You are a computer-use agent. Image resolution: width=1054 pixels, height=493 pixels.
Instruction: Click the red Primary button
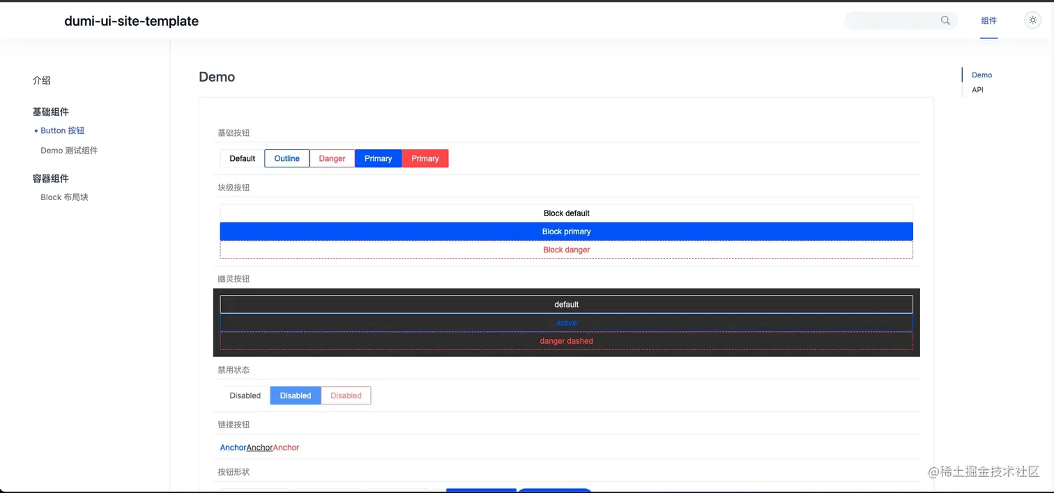coord(425,159)
